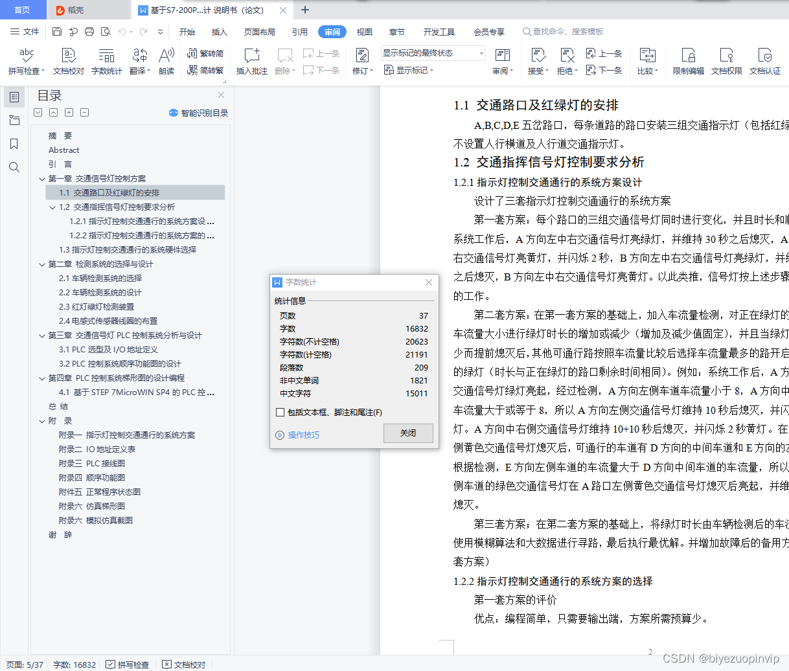Switch to the 章节 ribbon tab
Screen dimensions: 789x671
[x=396, y=31]
